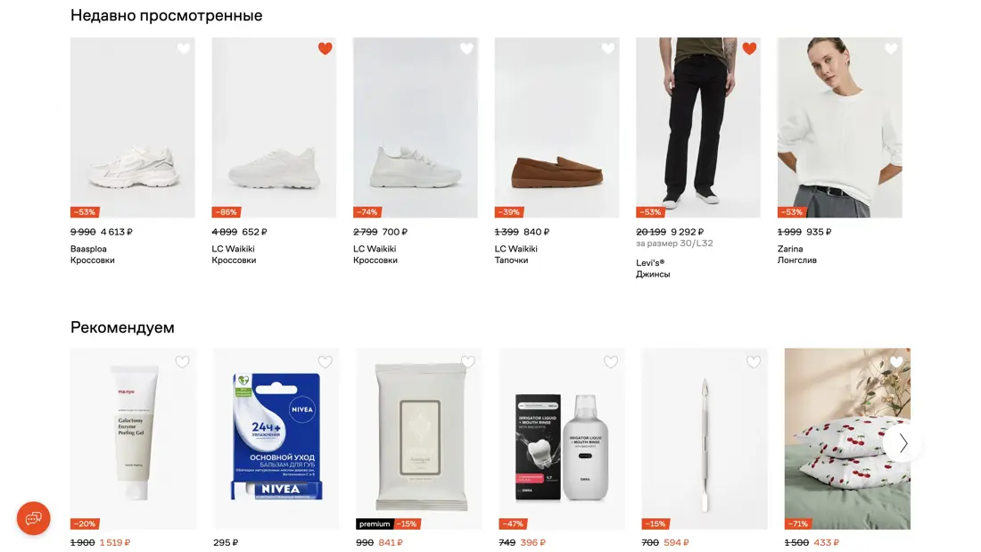This screenshot has width=981, height=552.
Task: Unfavorite the Levi's jeans heart
Action: tap(749, 49)
